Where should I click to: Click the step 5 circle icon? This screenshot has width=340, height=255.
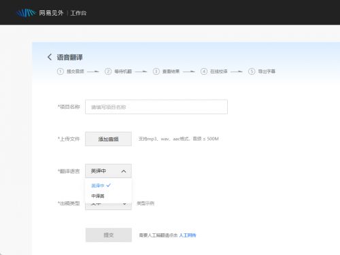pyautogui.click(x=252, y=71)
